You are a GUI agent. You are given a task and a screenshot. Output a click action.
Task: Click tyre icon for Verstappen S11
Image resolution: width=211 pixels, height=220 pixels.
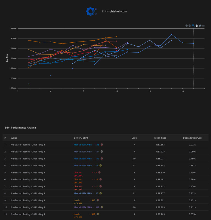click(102, 207)
